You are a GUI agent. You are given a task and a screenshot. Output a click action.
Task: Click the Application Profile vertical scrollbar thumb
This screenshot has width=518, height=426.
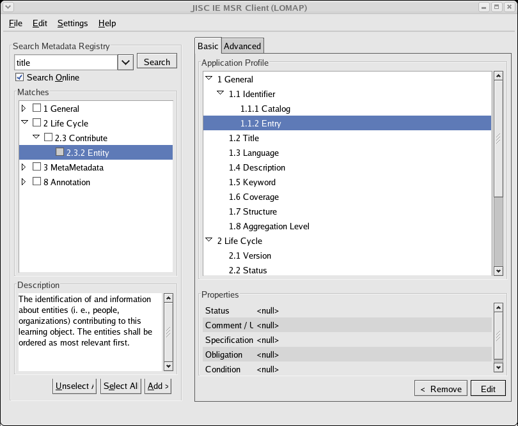(498, 139)
